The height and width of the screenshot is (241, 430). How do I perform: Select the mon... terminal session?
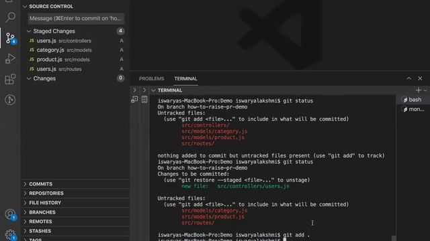(x=413, y=109)
